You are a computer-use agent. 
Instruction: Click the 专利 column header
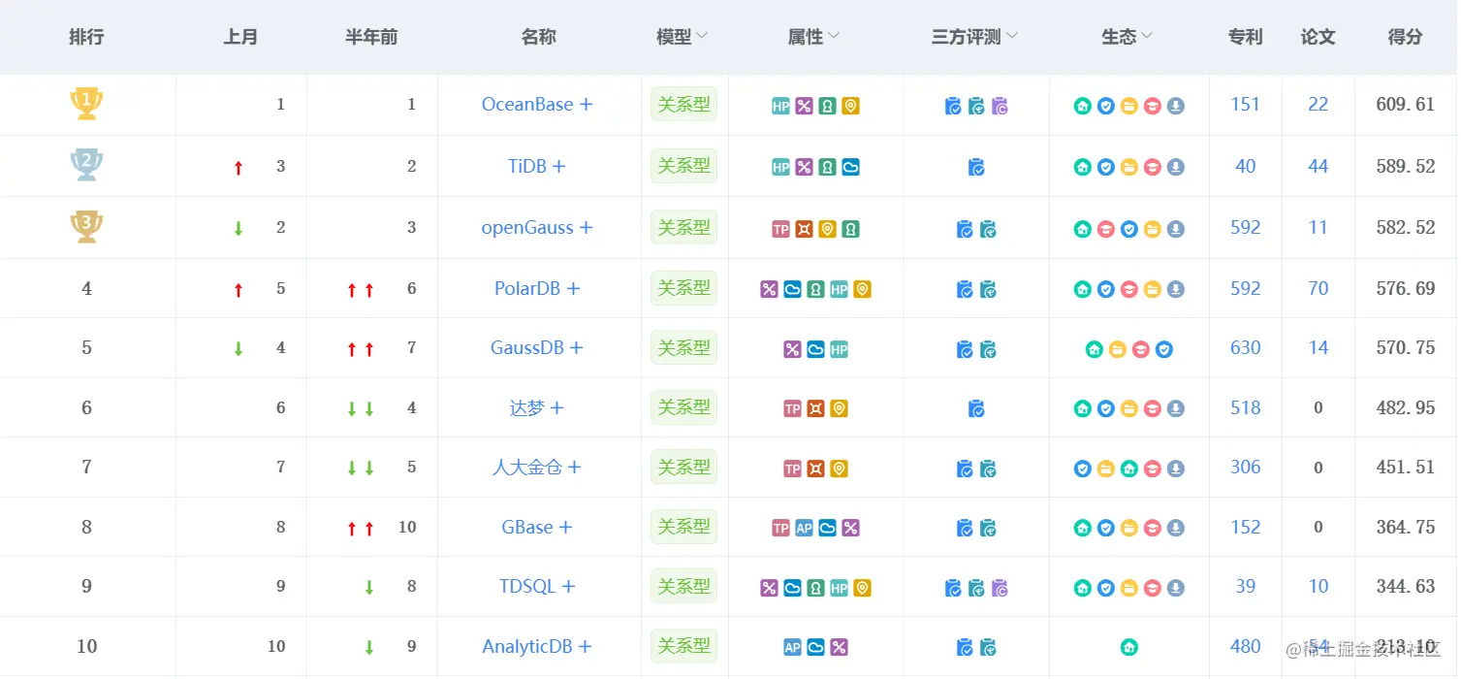tap(1246, 37)
